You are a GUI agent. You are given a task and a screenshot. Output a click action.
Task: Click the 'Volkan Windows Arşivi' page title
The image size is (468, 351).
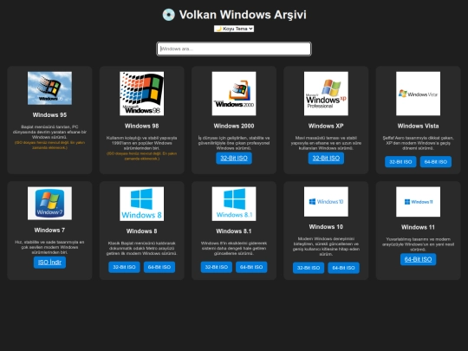[243, 15]
